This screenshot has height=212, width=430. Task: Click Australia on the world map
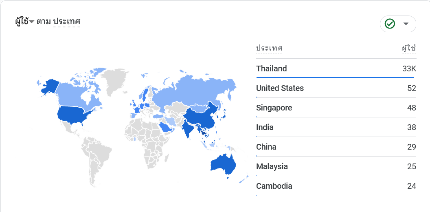[x=223, y=164]
